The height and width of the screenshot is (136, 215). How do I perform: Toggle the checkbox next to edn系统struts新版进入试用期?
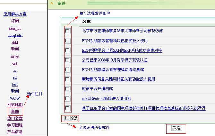pos(67,99)
